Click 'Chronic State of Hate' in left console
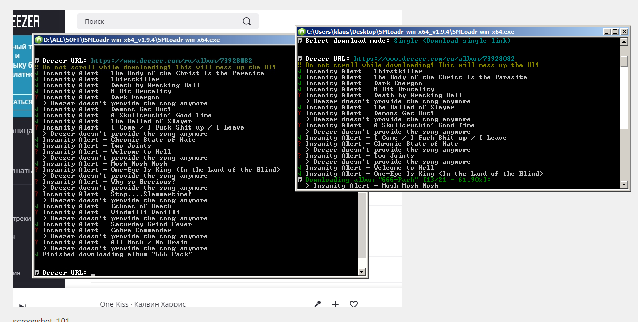Image resolution: width=638 pixels, height=322 pixels. 119,140
